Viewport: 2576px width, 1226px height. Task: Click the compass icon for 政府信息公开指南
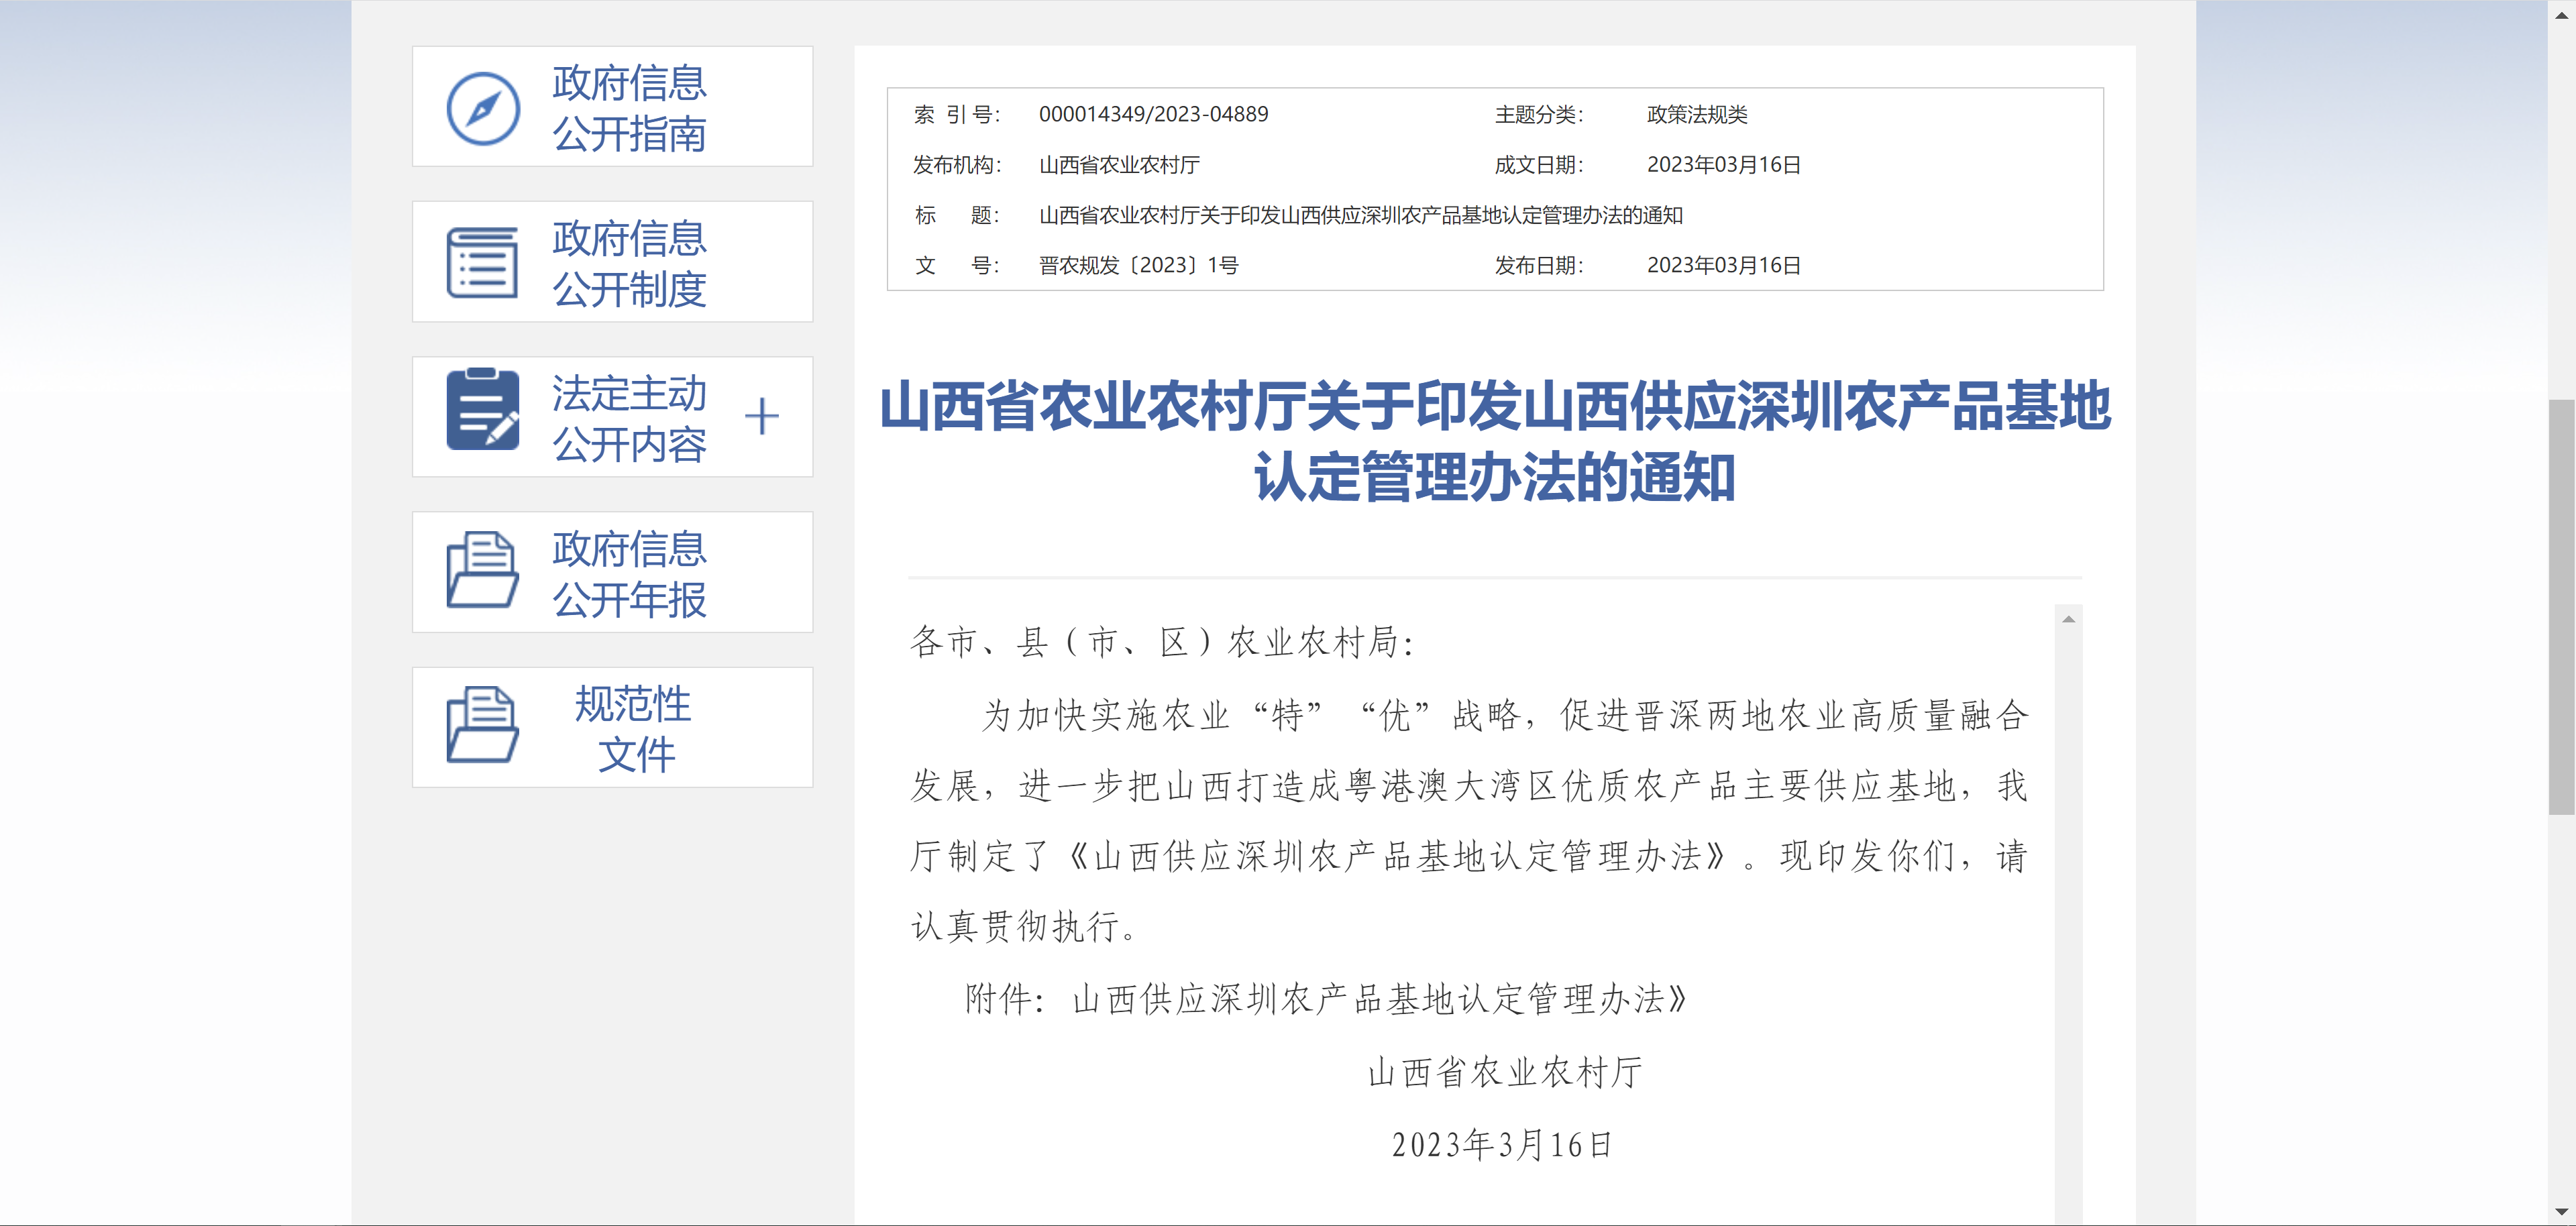(x=482, y=108)
